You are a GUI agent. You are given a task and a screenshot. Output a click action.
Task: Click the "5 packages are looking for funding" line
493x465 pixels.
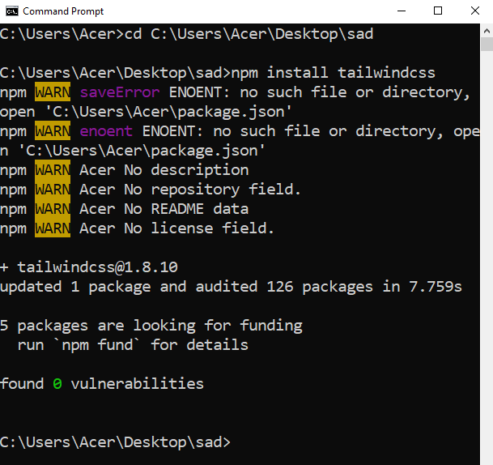151,326
